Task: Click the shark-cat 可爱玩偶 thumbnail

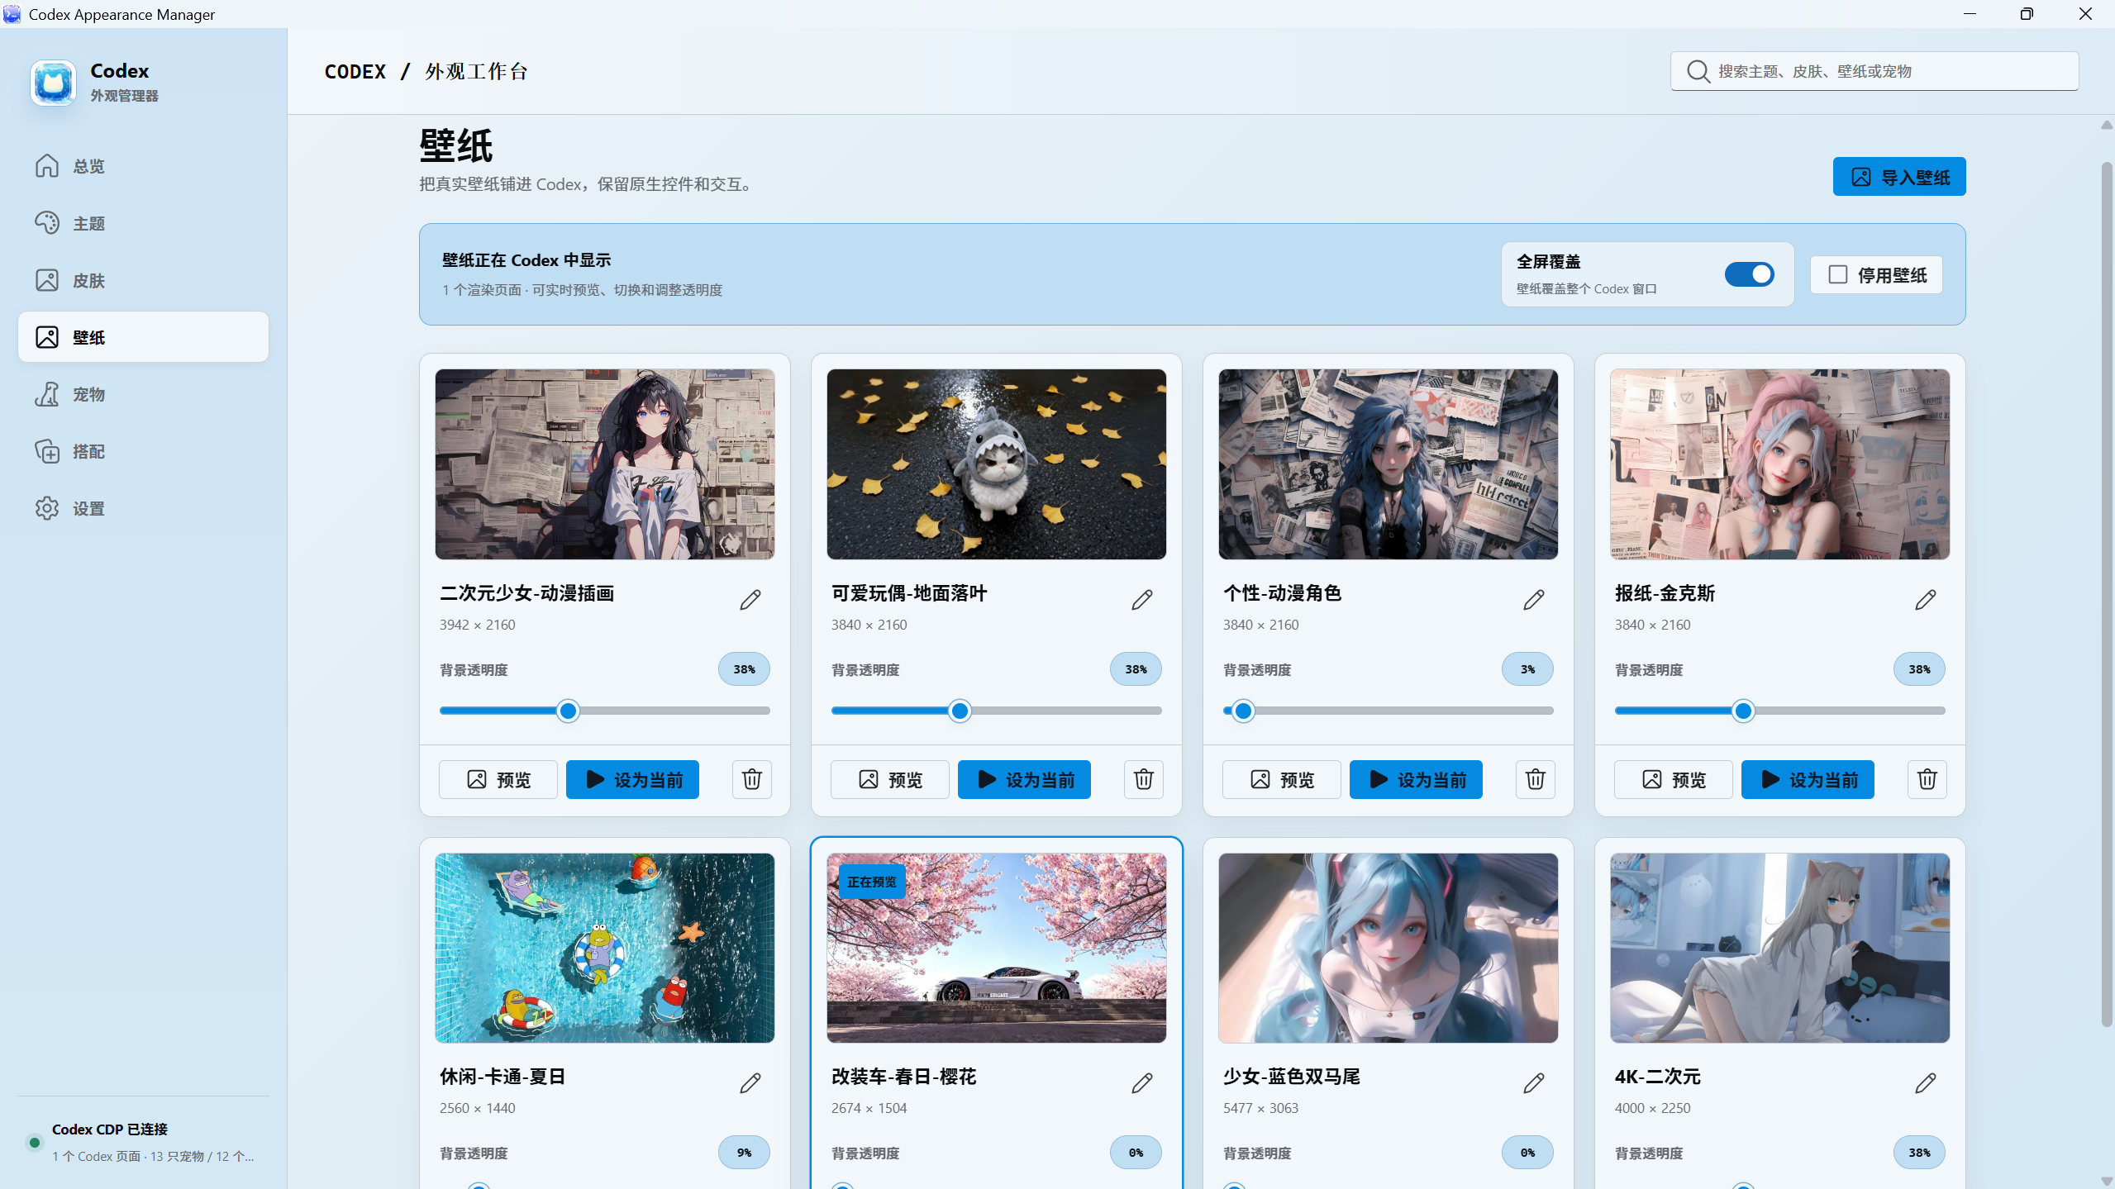Action: point(997,464)
